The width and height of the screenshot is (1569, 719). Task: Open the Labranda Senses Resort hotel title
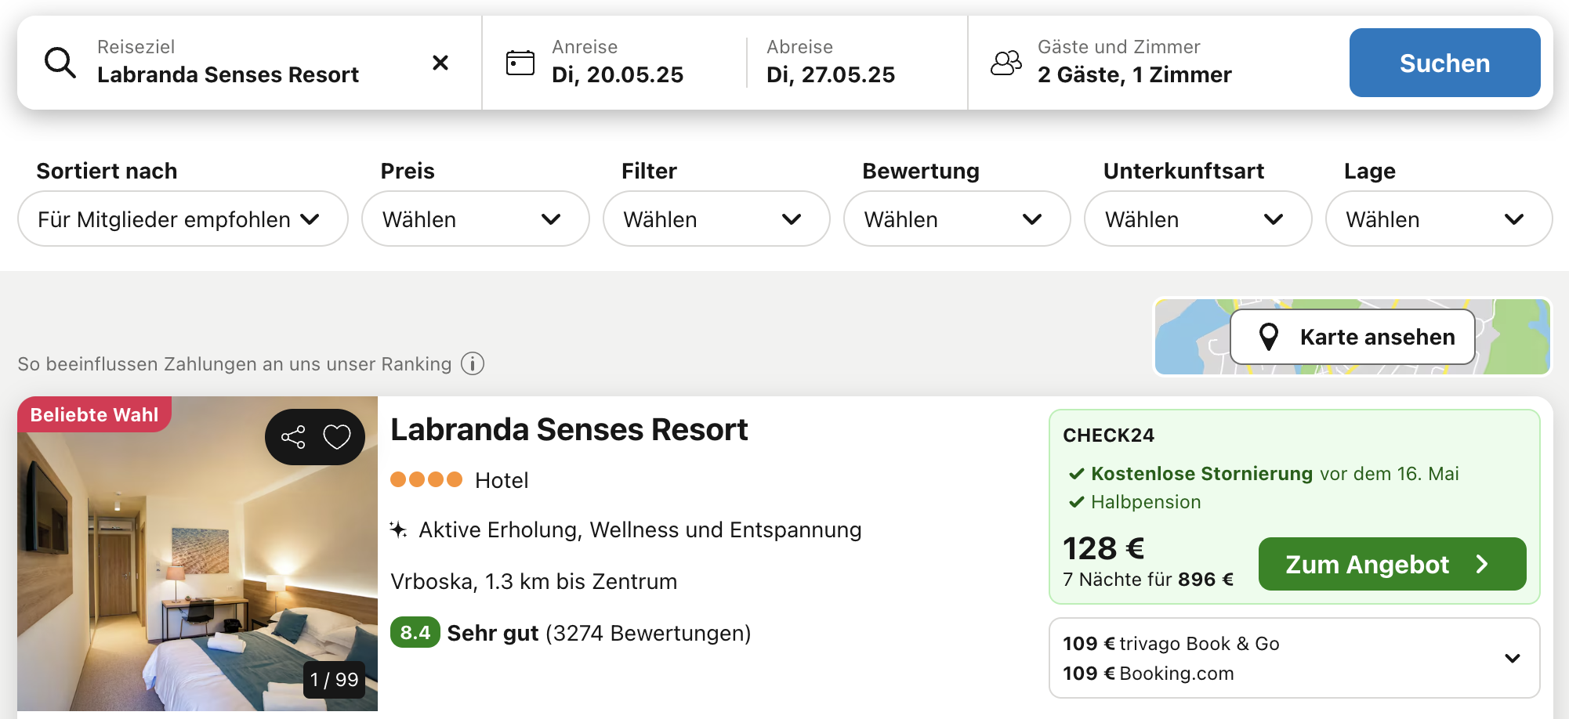(569, 430)
